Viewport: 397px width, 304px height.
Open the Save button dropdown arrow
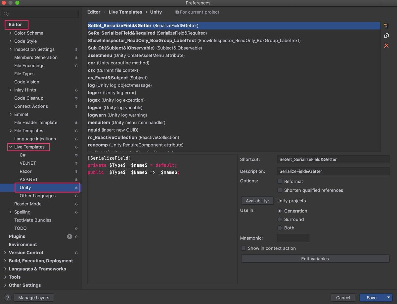click(389, 298)
